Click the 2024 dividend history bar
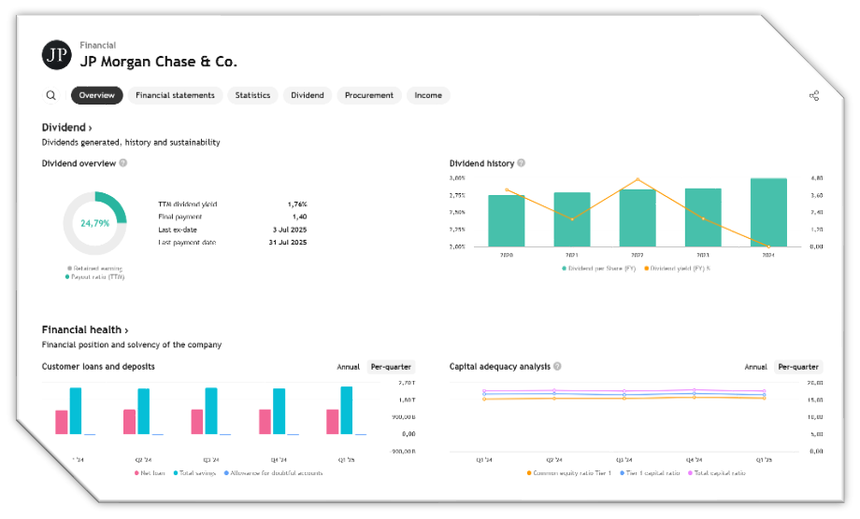Image resolution: width=860 pixels, height=519 pixels. pyautogui.click(x=768, y=213)
